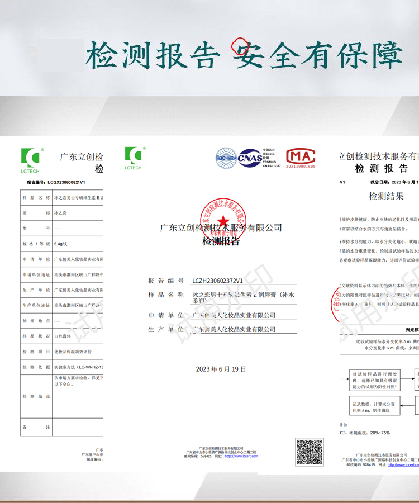Click the '检测依据' row label
Viewport: 419px width, 503px height.
36,367
